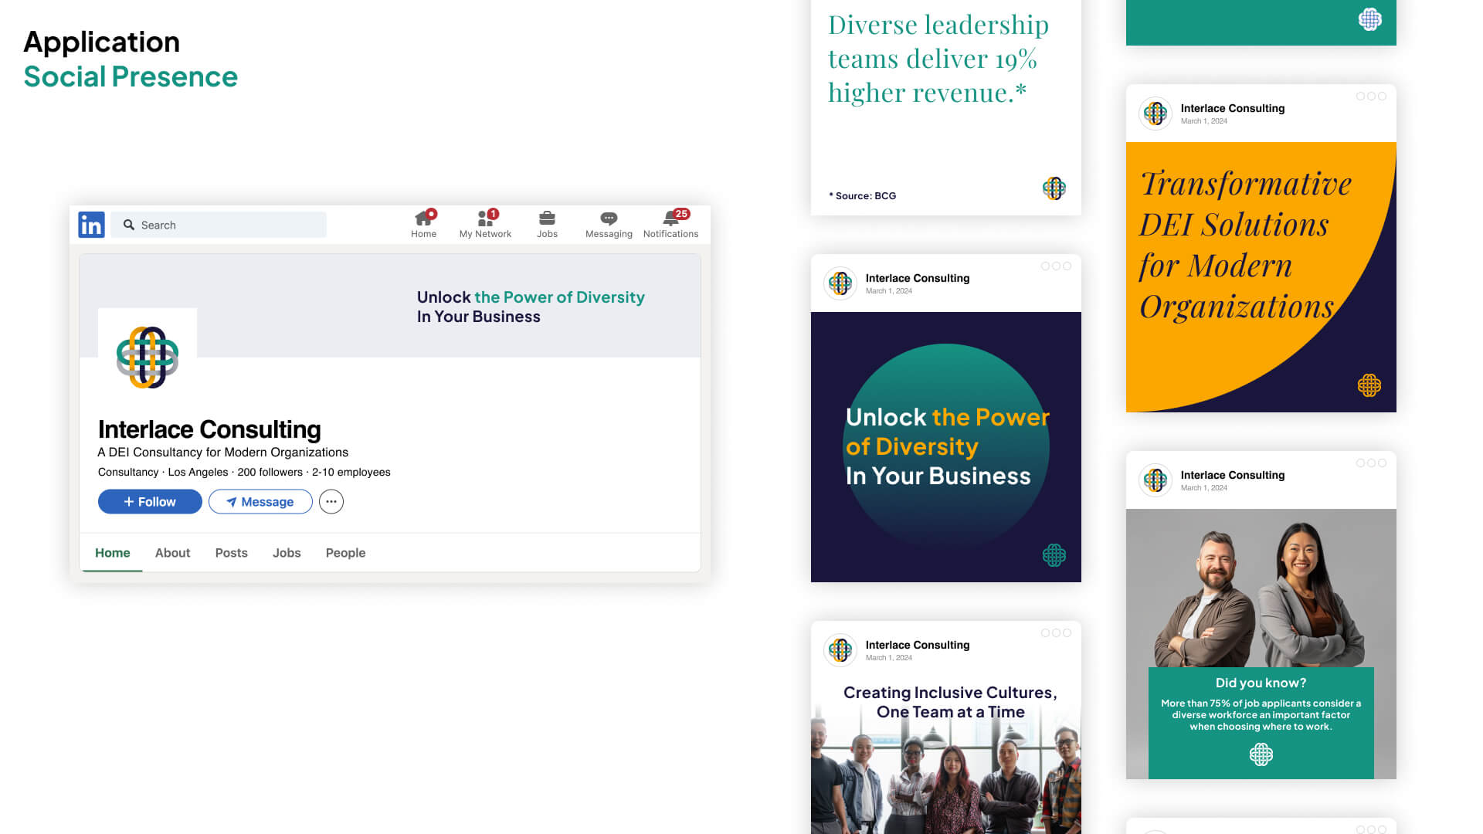
Task: Open the Unlock the Power of Diversity image
Action: click(946, 447)
